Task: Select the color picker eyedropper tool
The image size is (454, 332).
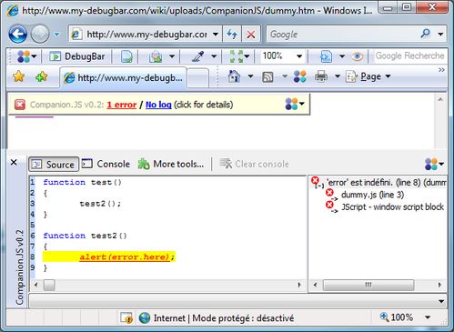Action: click(x=197, y=56)
